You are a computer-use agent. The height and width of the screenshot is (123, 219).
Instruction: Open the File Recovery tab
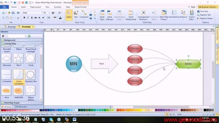(x=21, y=107)
